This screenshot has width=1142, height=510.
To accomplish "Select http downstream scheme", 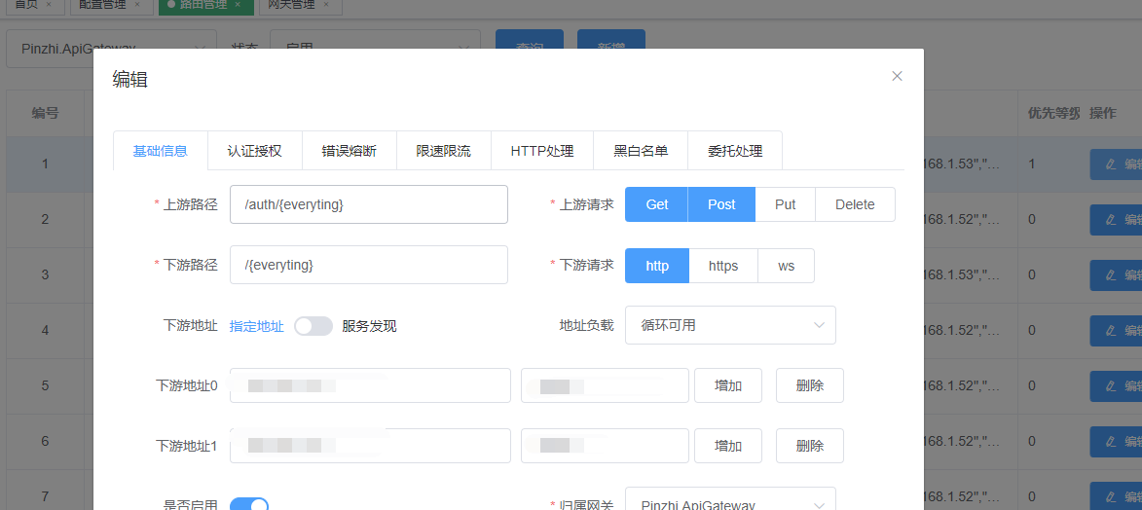I will pos(657,266).
